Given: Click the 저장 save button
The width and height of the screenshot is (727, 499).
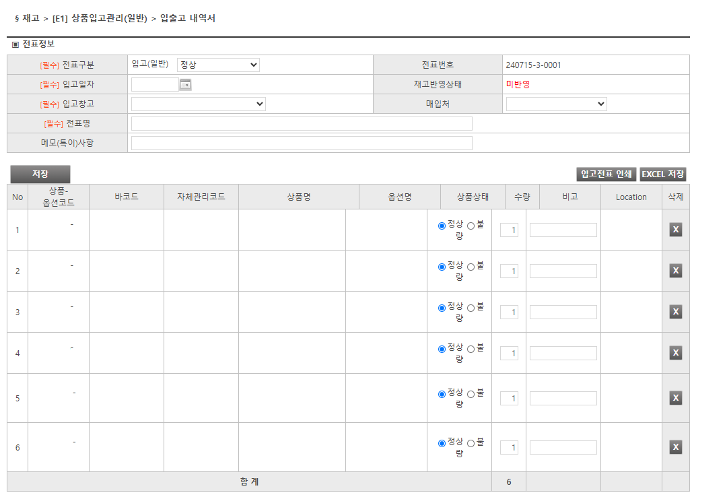Looking at the screenshot, I should 40,173.
